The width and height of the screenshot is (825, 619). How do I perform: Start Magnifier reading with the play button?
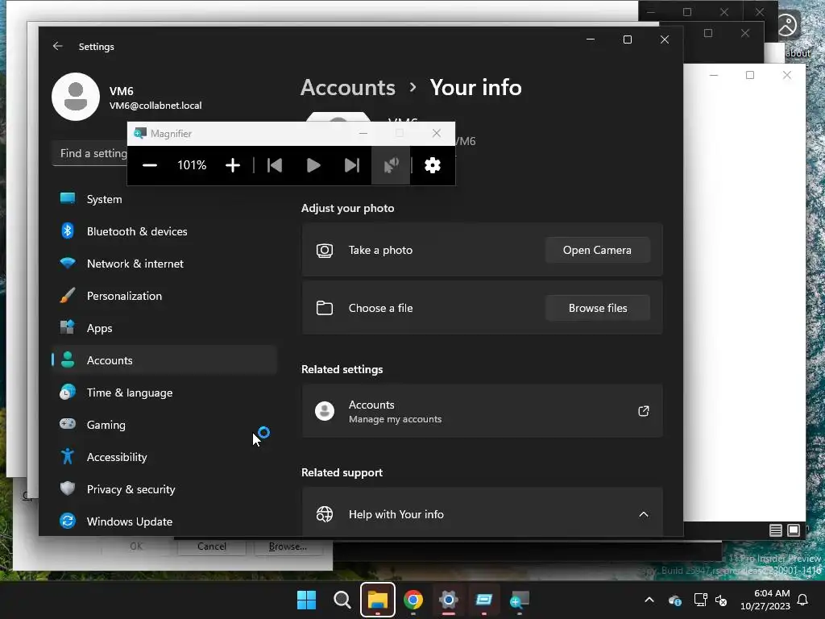pyautogui.click(x=313, y=165)
